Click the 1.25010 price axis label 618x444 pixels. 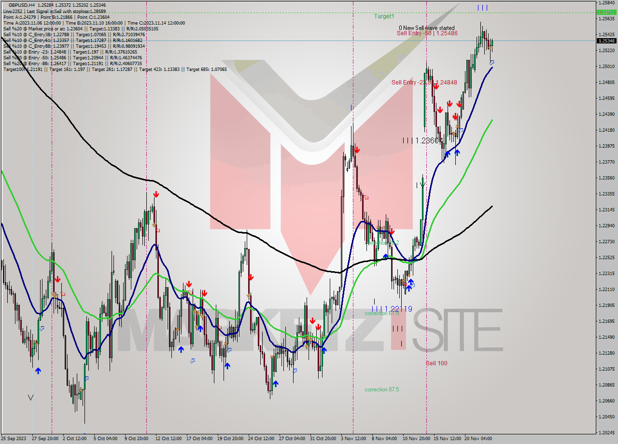[607, 66]
